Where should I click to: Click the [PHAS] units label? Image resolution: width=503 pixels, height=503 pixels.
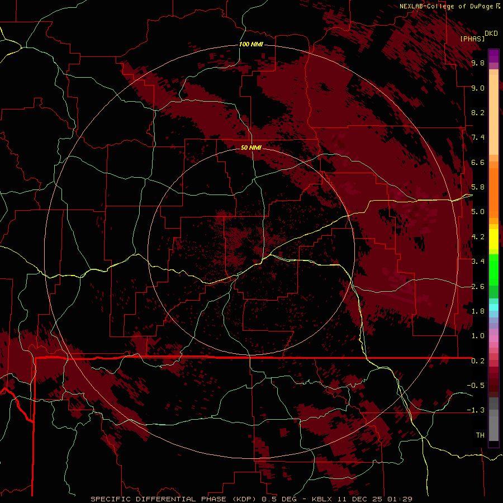point(472,39)
